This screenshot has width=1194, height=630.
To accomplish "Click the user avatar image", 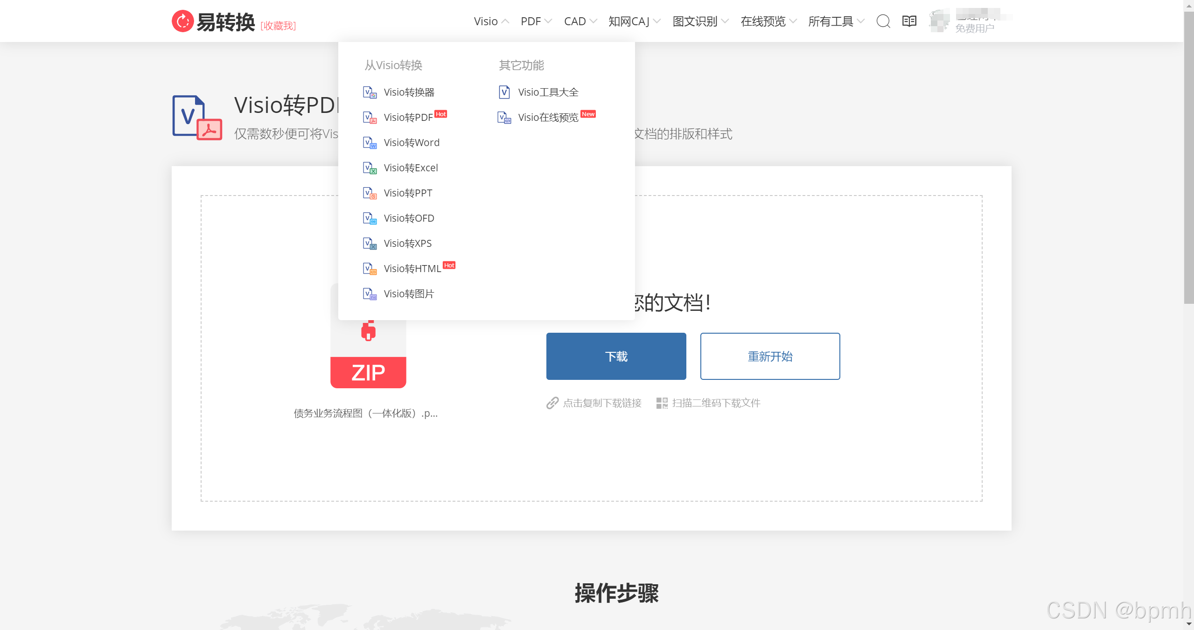I will tap(939, 21).
